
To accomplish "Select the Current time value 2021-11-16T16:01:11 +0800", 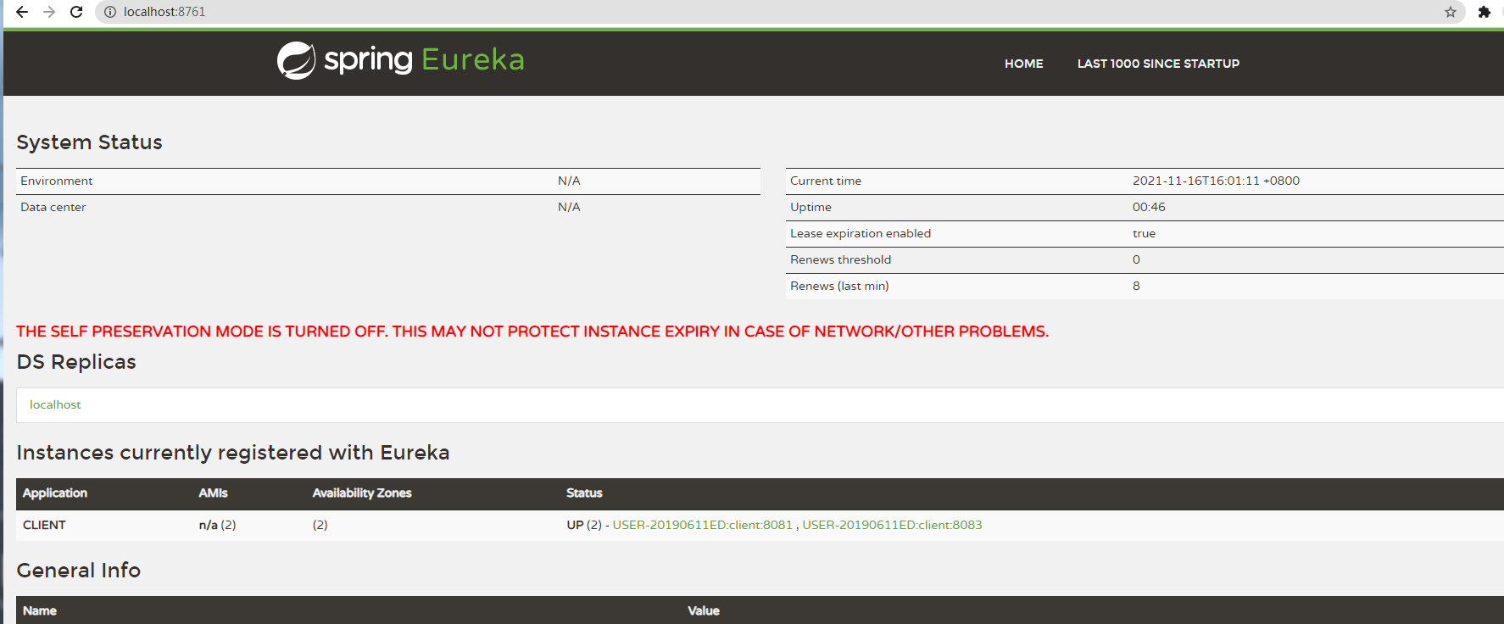I will [1216, 181].
